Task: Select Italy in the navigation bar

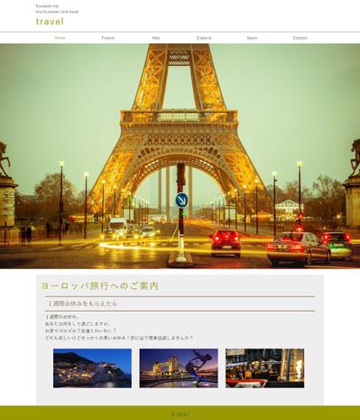Action: [x=156, y=38]
